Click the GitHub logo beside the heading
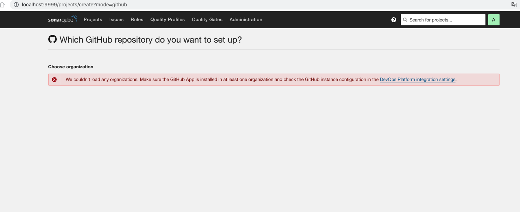520x212 pixels. point(53,39)
